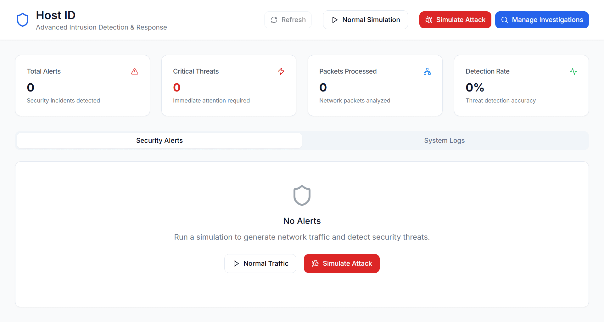Click the blue shield logo in header
604x322 pixels.
[x=23, y=20]
